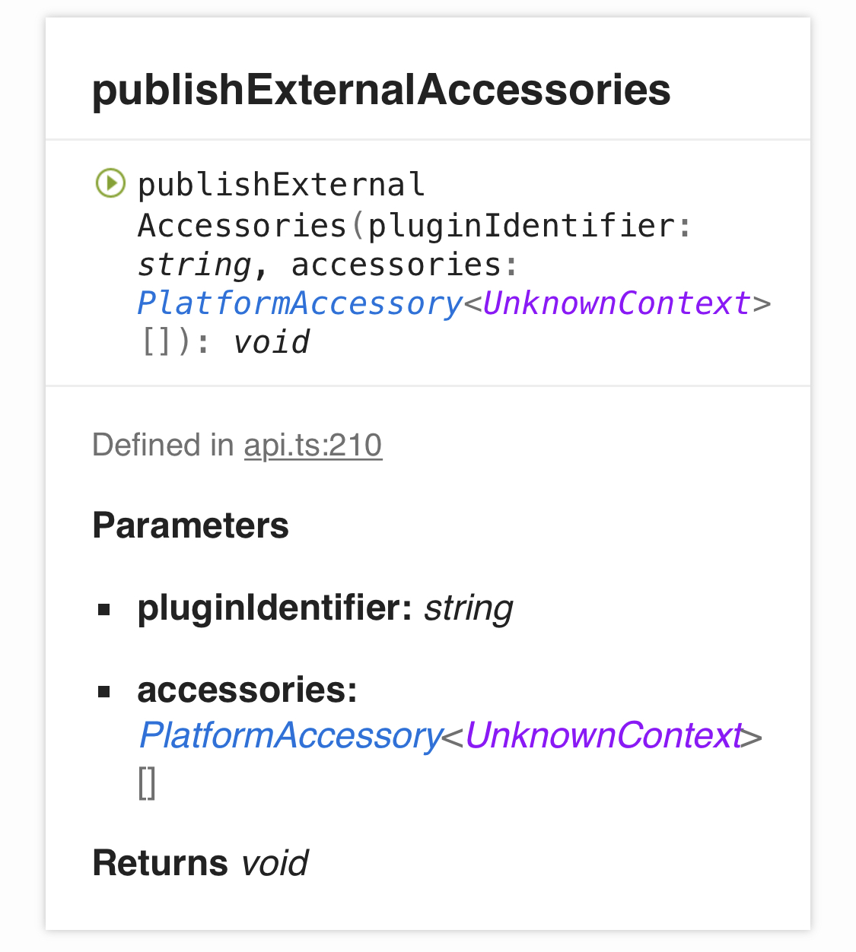
Task: Open PlatformAccessory link in the signature
Action: (300, 303)
